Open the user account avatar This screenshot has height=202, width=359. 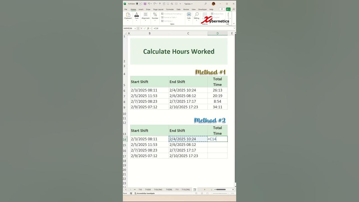click(213, 4)
